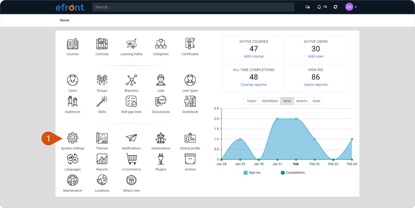The height and width of the screenshot is (208, 415).
Task: Open the System settings gear icon
Action: coord(73,138)
